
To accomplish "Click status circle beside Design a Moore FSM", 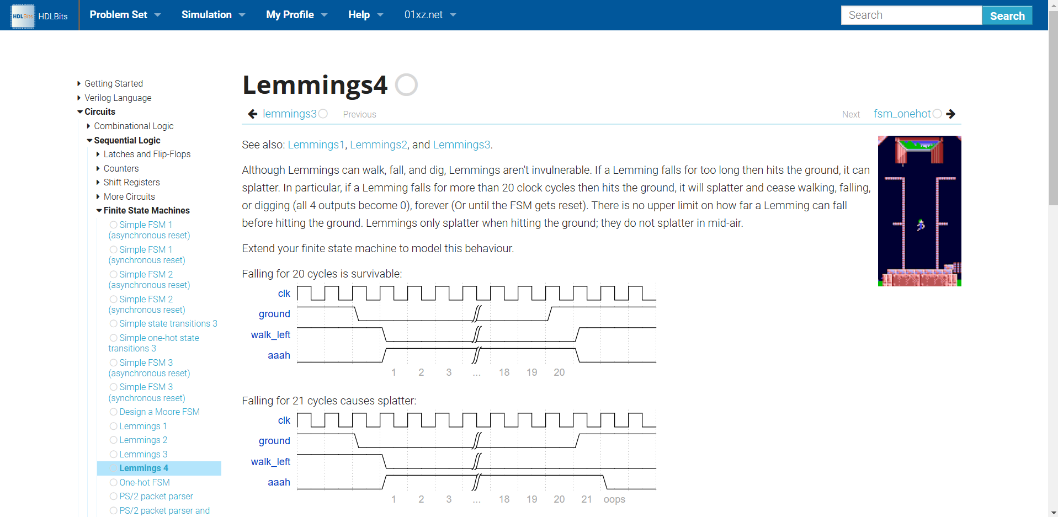I will click(x=113, y=412).
